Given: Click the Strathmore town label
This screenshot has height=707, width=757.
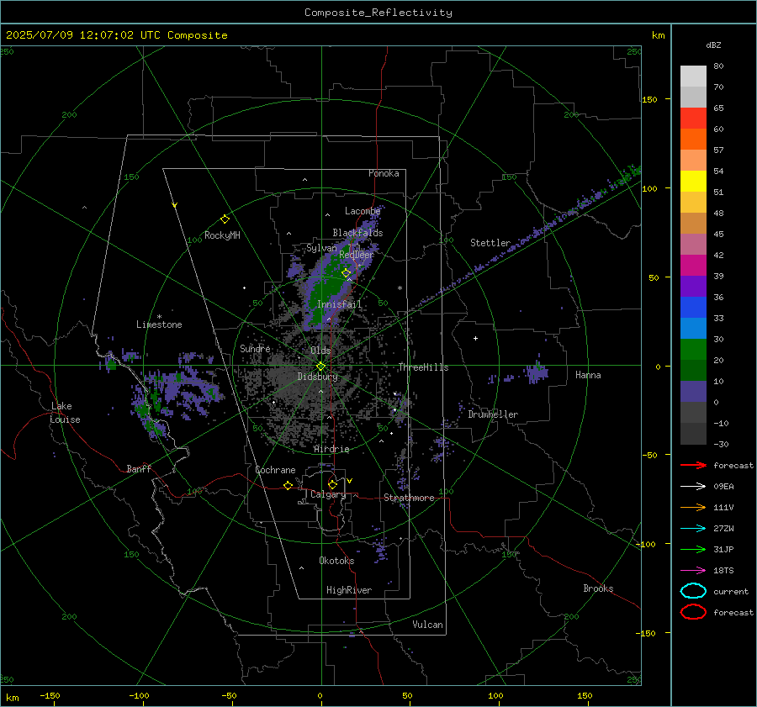Looking at the screenshot, I should pyautogui.click(x=409, y=498).
